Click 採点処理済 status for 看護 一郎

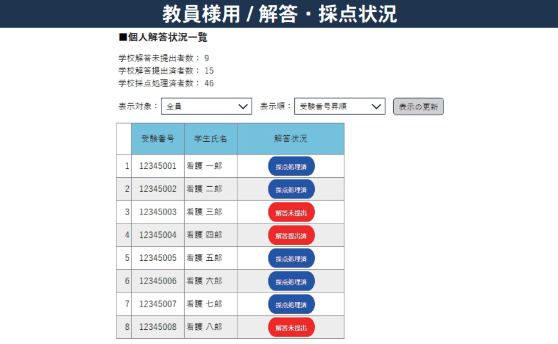(x=291, y=166)
